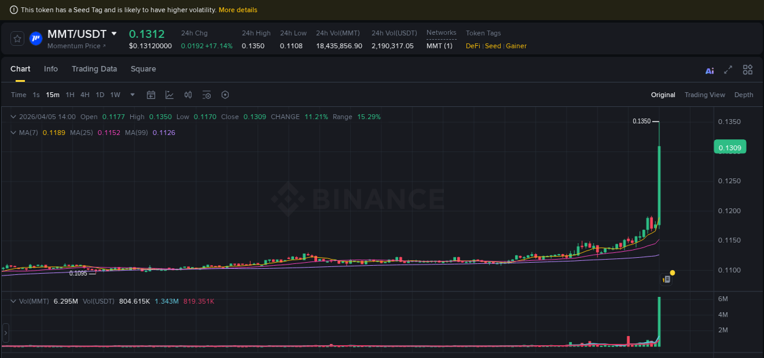Switch chart view to Depth mode
This screenshot has width=764, height=358.
pos(744,95)
